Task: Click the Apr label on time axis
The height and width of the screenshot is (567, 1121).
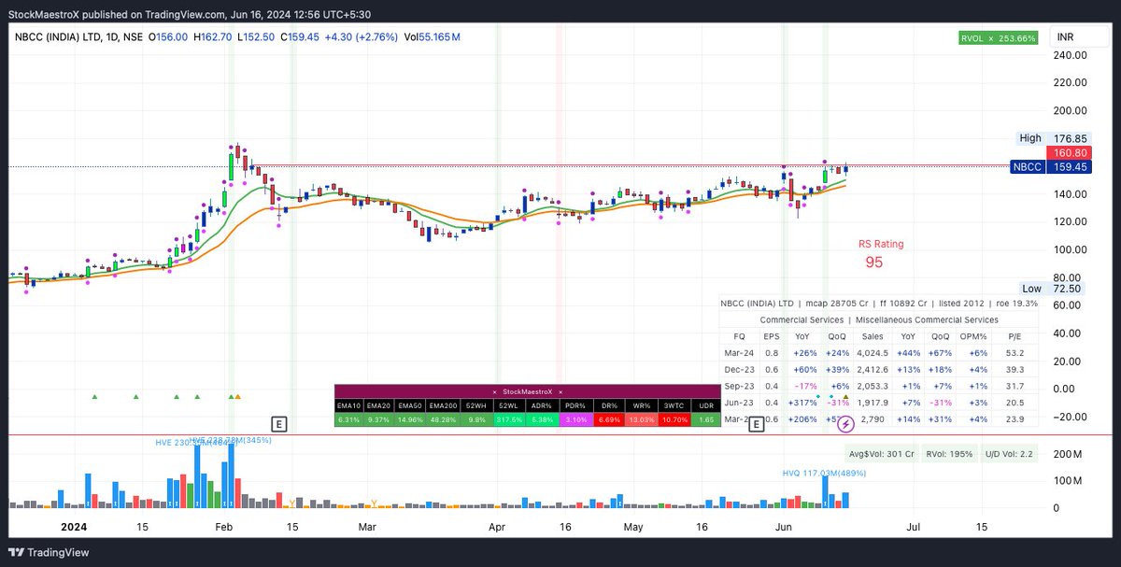Action: pos(496,526)
